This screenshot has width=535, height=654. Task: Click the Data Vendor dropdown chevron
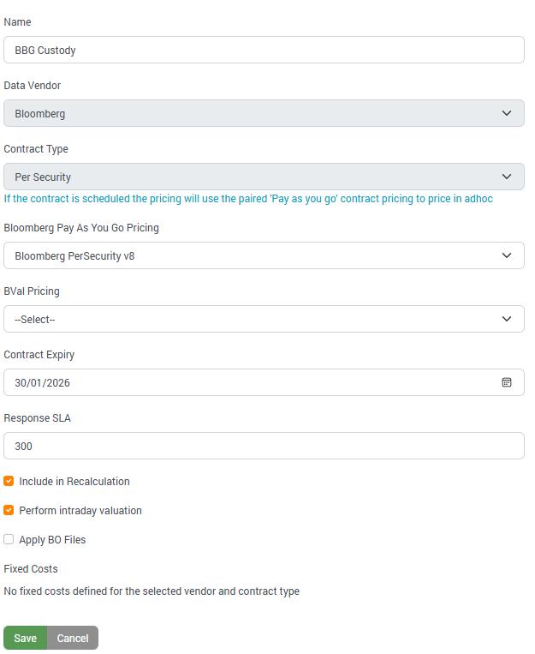[x=506, y=113]
